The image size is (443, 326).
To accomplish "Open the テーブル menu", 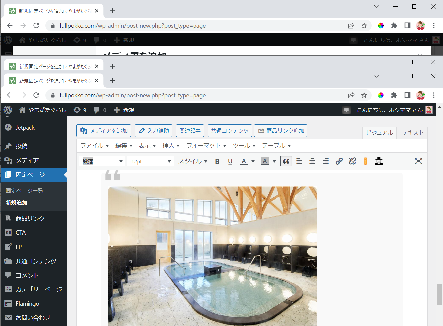I will point(276,146).
